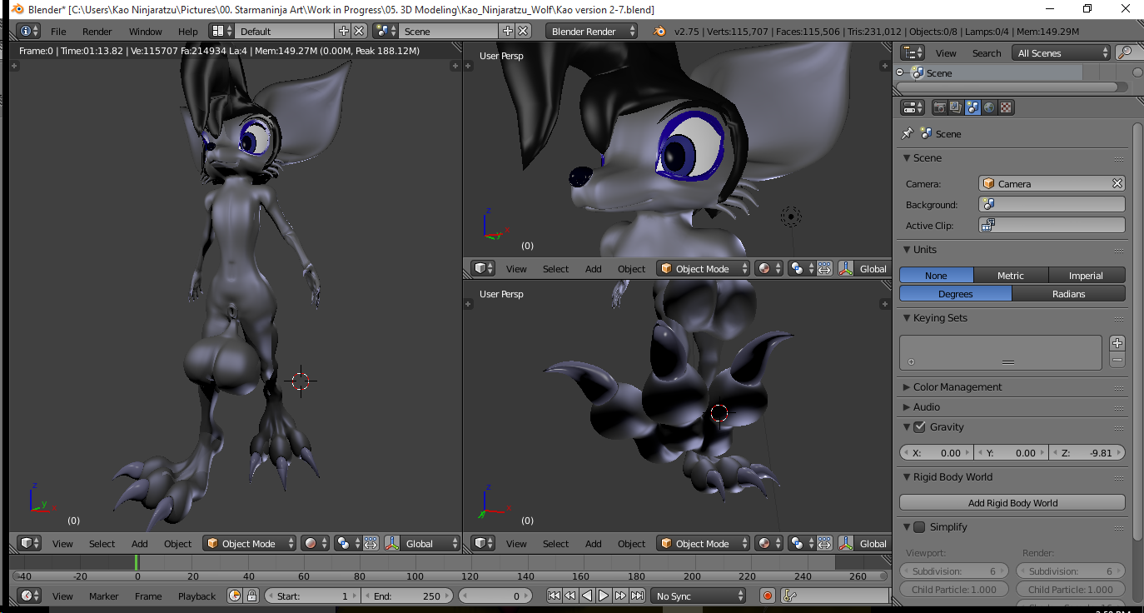Click the Outliner search magnifier icon
The height and width of the screenshot is (613, 1144).
pos(1126,52)
